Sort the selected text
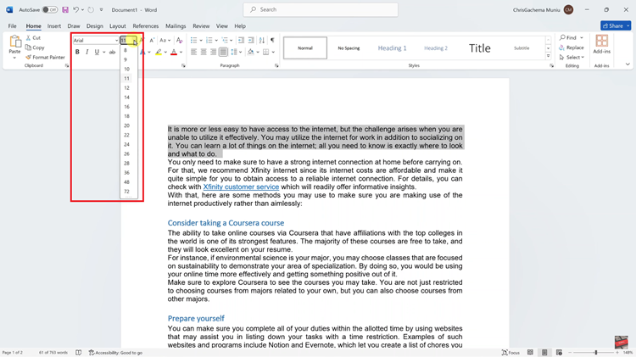636x357 pixels. 262,40
